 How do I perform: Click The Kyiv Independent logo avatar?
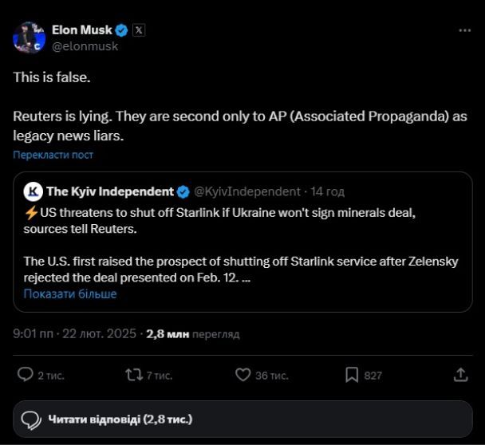[x=33, y=191]
